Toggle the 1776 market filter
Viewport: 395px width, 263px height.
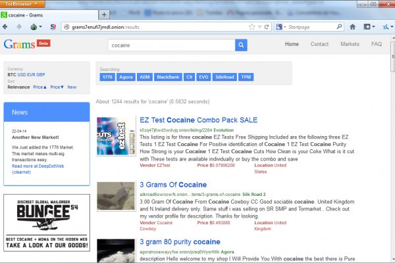tap(107, 77)
